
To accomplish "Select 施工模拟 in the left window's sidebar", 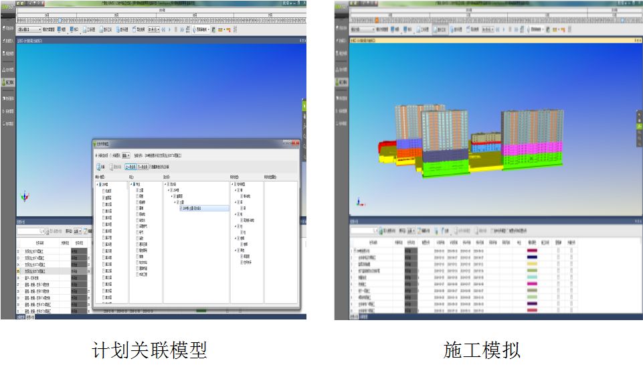I will tap(7, 82).
